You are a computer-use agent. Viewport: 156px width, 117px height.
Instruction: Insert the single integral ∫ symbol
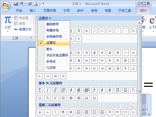(48, 90)
